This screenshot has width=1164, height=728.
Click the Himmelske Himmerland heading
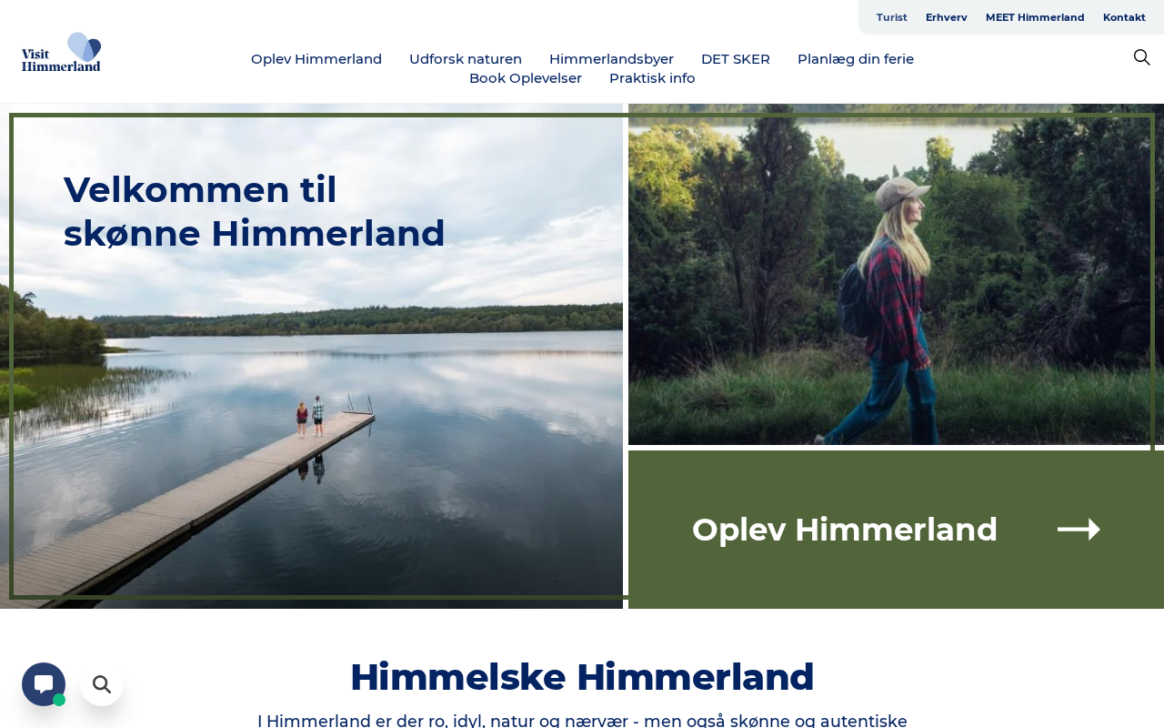(582, 677)
